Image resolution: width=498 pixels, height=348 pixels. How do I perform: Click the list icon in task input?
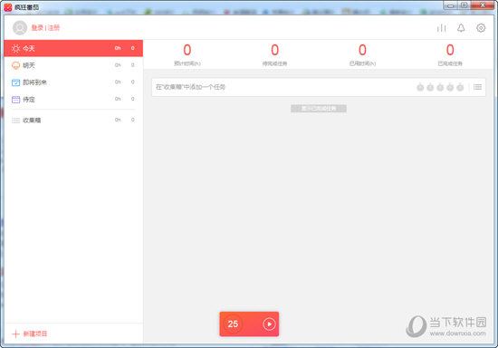pos(477,87)
